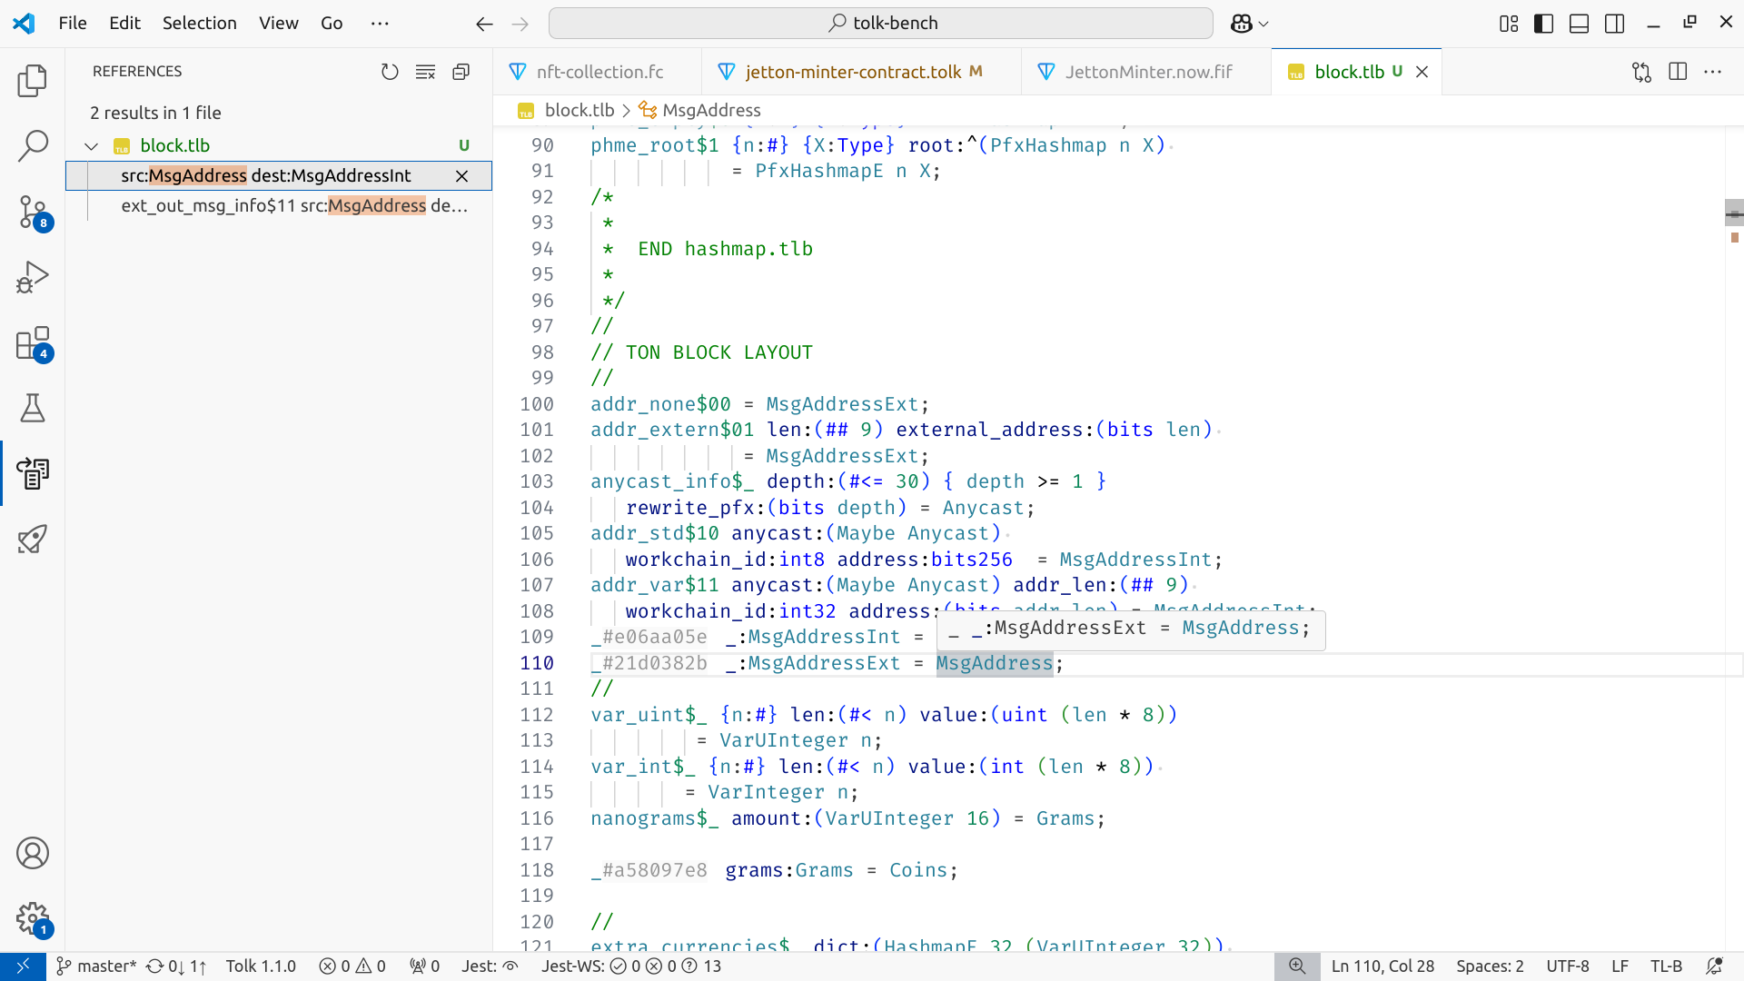Change encoding via UTF-8

1568,966
